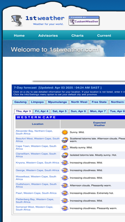Switch to the Mpumulanga tab
The image size is (125, 222).
coord(57,102)
